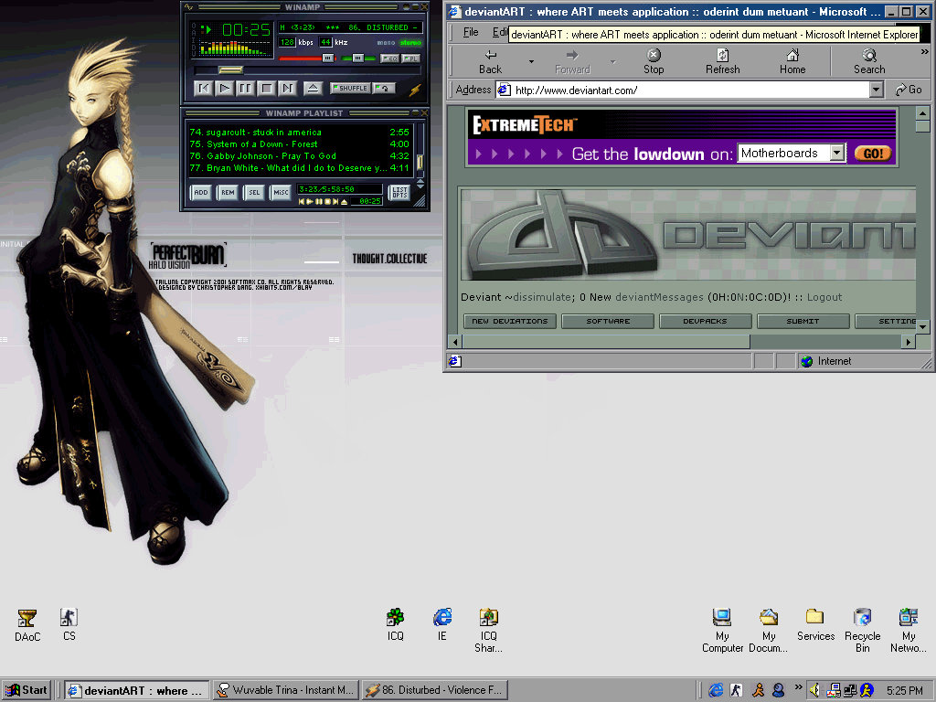This screenshot has width=936, height=702.
Task: Click the IE address URL field
Action: point(682,90)
